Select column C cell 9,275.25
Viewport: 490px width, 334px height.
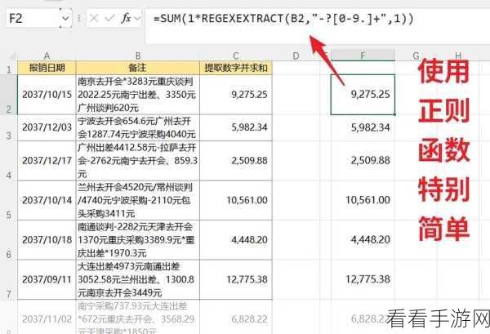tap(236, 95)
